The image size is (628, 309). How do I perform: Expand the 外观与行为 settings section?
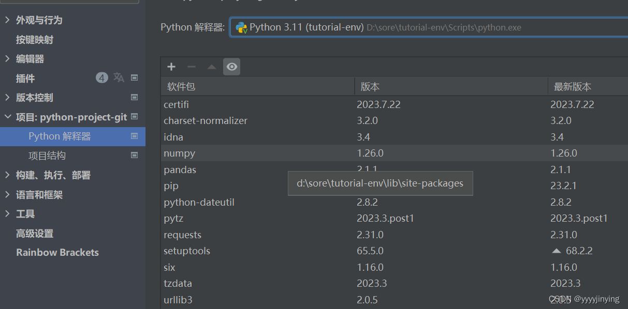tap(7, 20)
